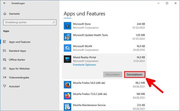
Task: Click the Mixed Reality-Portal icon
Action: click(68, 59)
